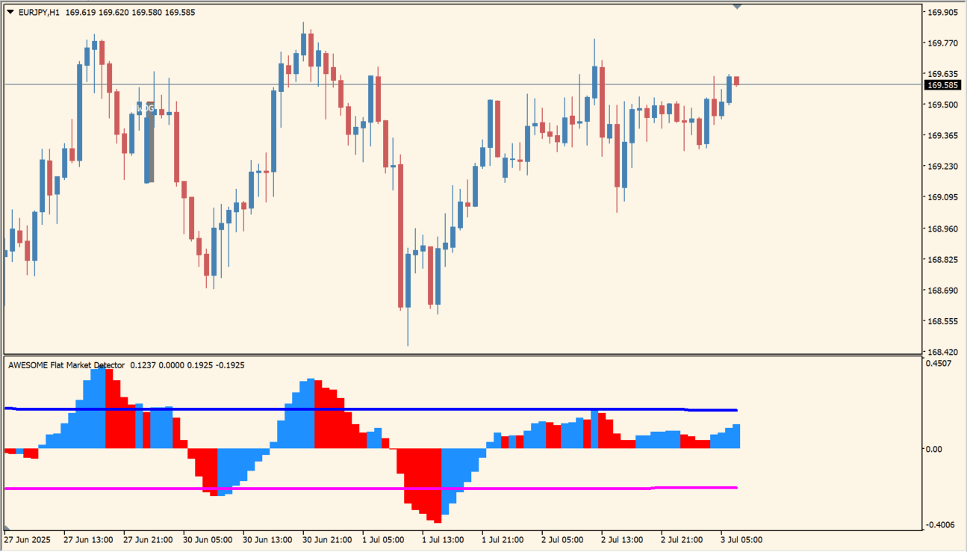Click the gray triangle marker below the indicator
Screen dimensions: 967x552
coord(7,527)
